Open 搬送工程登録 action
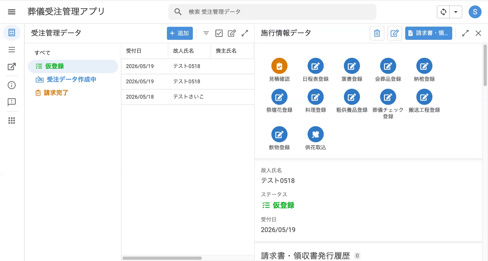Image resolution: width=488 pixels, height=261 pixels. click(424, 97)
